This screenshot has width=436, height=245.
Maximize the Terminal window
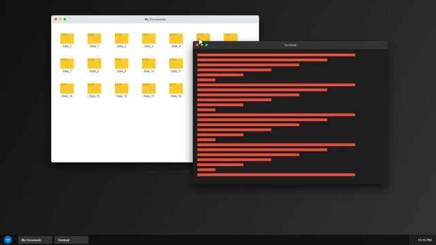(x=206, y=45)
